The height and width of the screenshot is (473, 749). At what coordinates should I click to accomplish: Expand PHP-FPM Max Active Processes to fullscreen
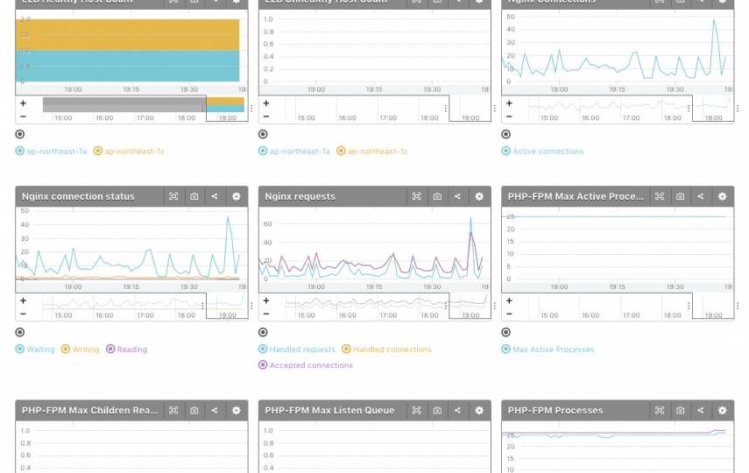click(660, 197)
